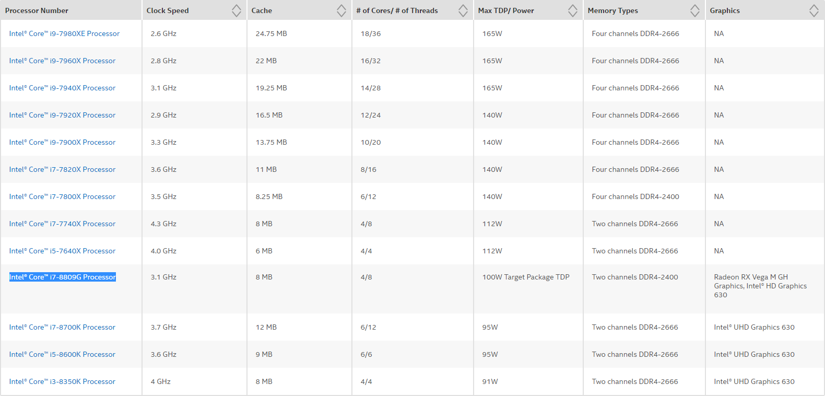Select the 9 MB cache cell
This screenshot has height=396, width=825.
pos(300,354)
